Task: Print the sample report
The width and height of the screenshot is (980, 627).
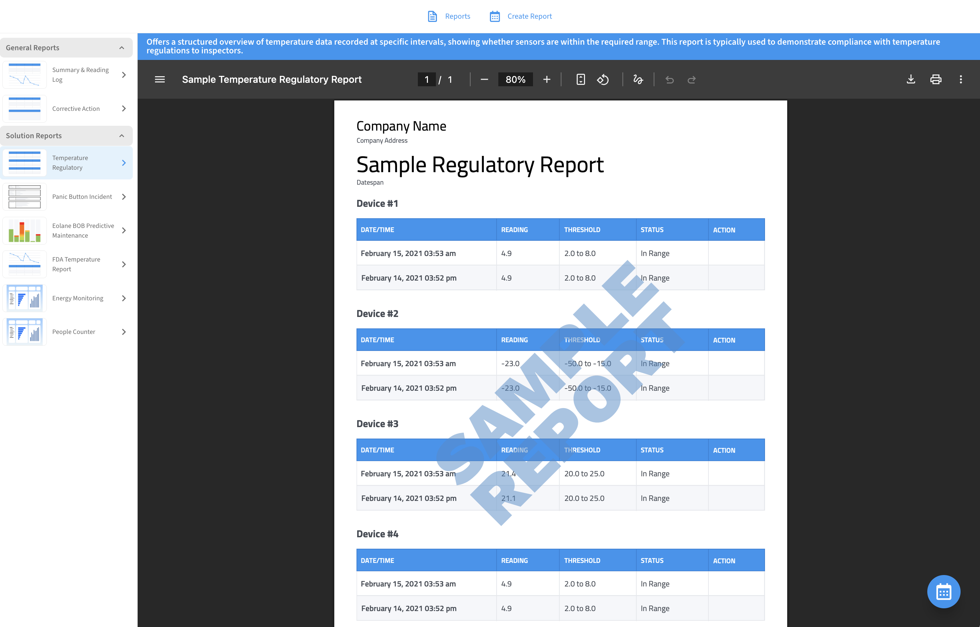Action: coord(936,79)
